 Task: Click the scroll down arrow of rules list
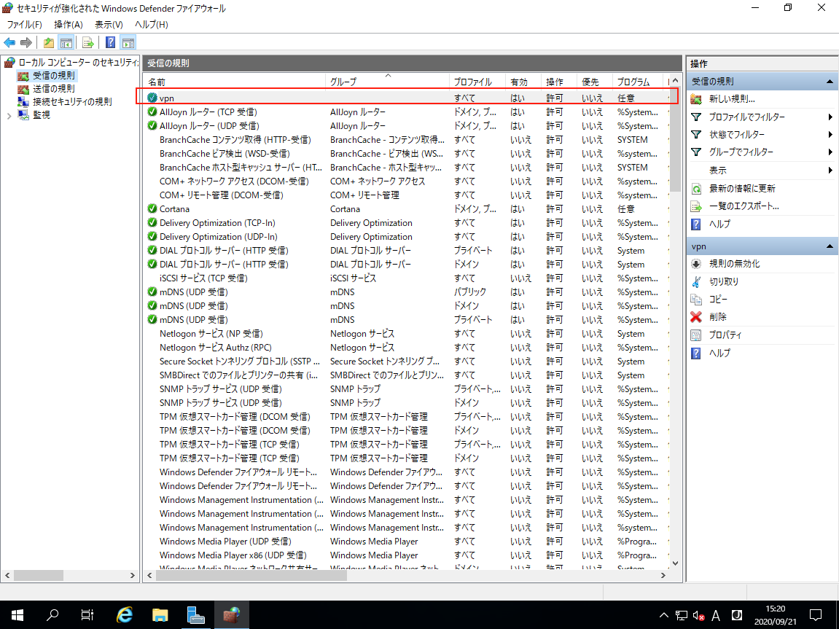(x=675, y=563)
